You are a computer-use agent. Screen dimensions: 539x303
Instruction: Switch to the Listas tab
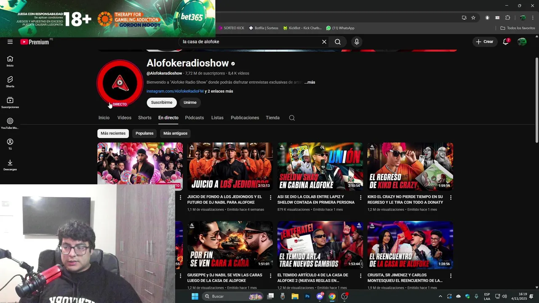(217, 118)
